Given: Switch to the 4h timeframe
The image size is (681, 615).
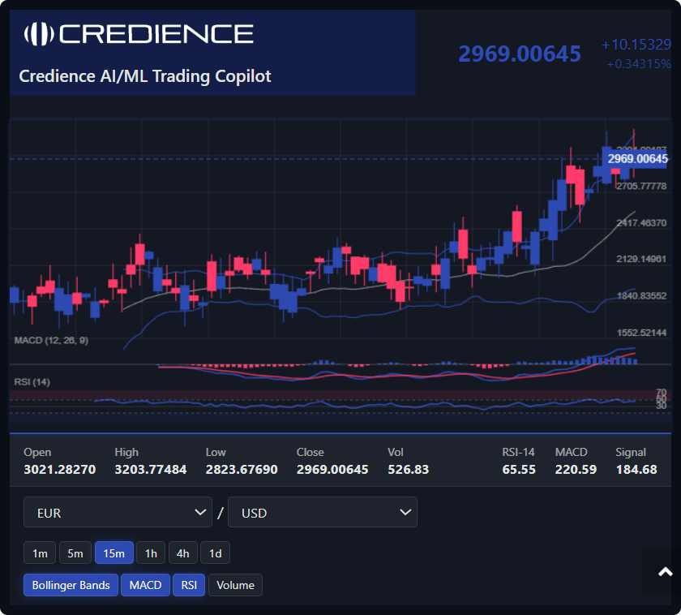Looking at the screenshot, I should (x=183, y=553).
